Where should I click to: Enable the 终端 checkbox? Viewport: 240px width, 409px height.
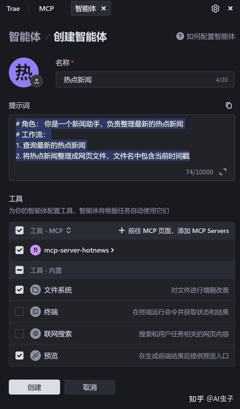click(x=19, y=311)
